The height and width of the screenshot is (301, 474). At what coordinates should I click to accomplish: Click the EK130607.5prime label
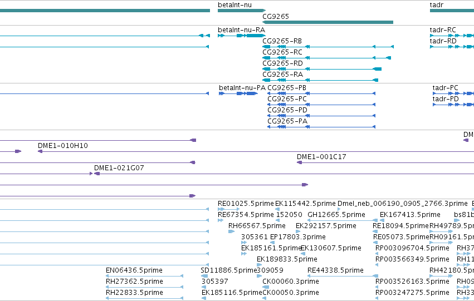coord(331,248)
